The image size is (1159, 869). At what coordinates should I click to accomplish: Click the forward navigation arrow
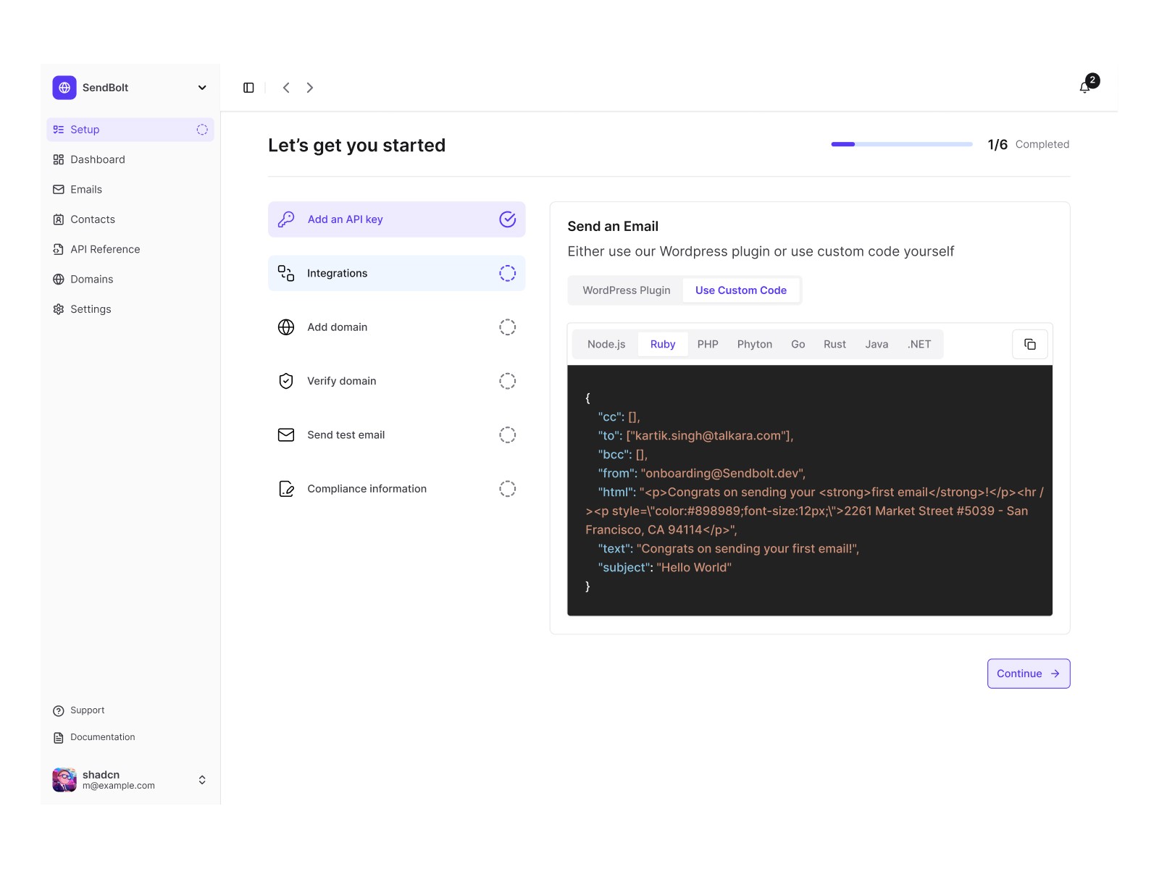[x=310, y=87]
